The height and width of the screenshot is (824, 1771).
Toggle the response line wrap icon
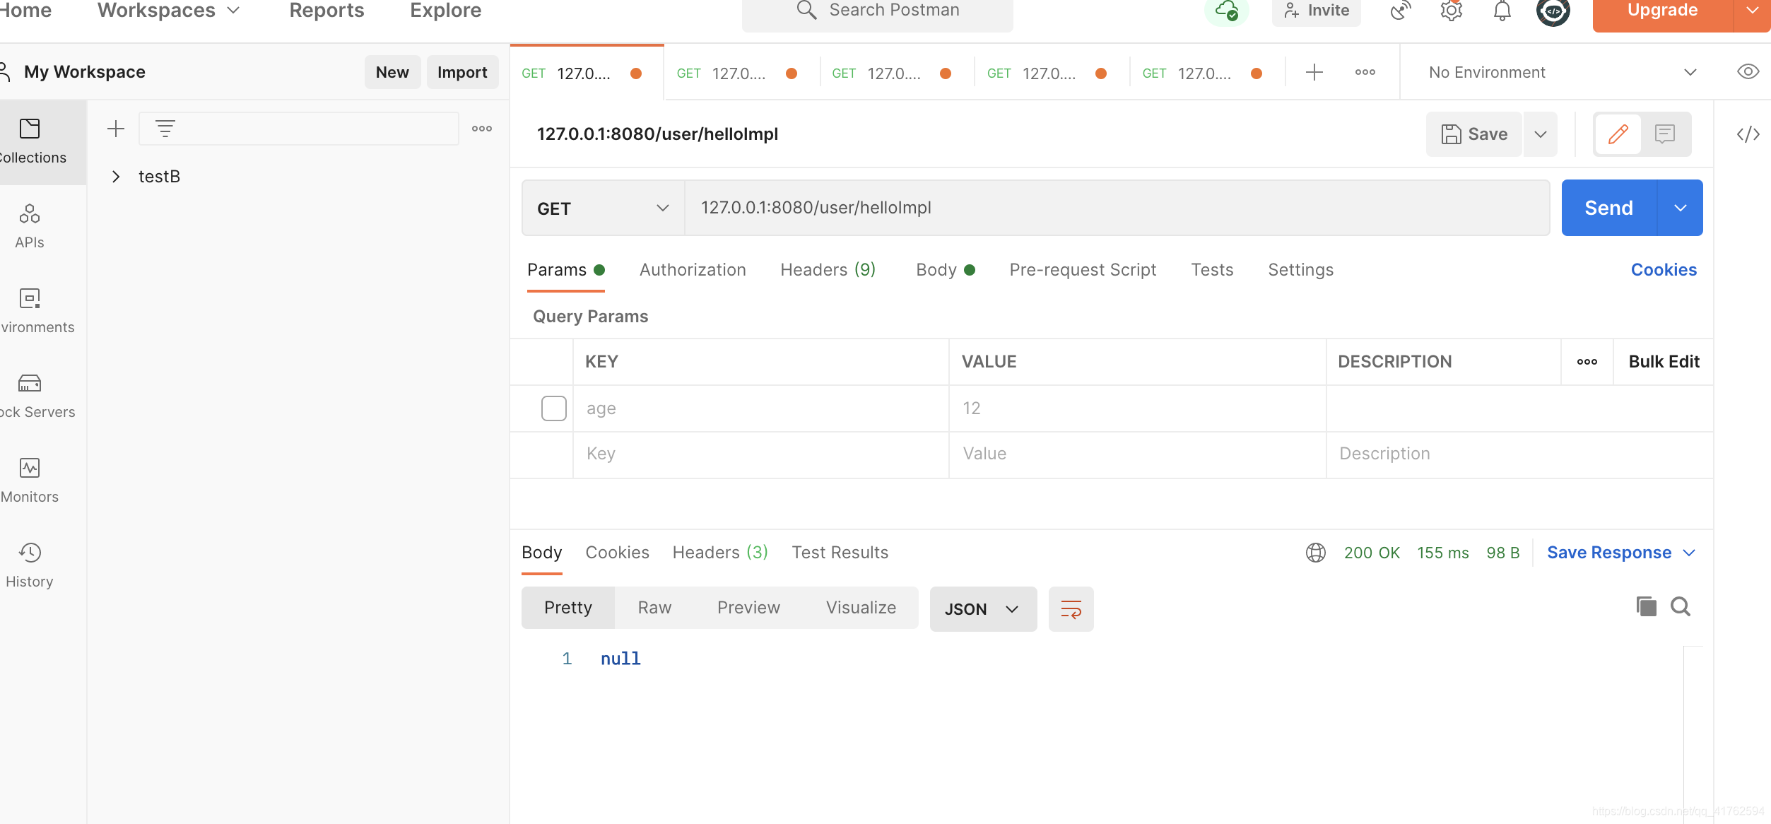click(1071, 608)
